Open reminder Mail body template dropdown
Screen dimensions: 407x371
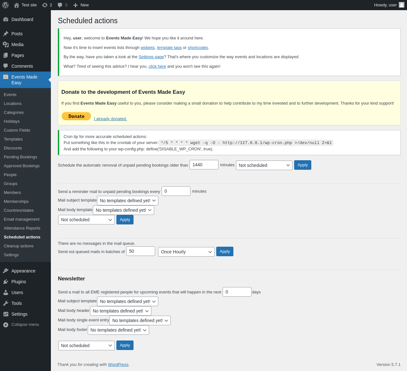pyautogui.click(x=123, y=210)
